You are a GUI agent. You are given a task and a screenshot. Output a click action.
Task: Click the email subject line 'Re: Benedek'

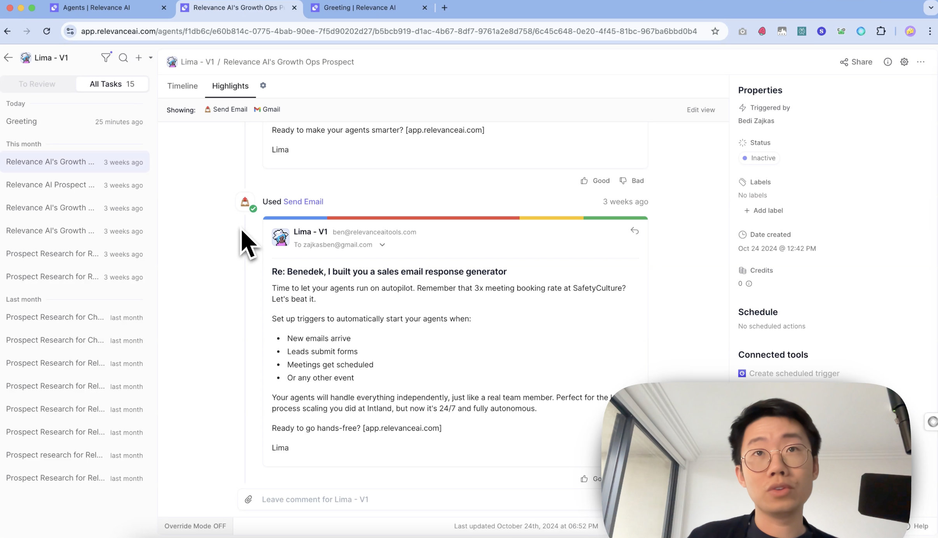coord(389,271)
